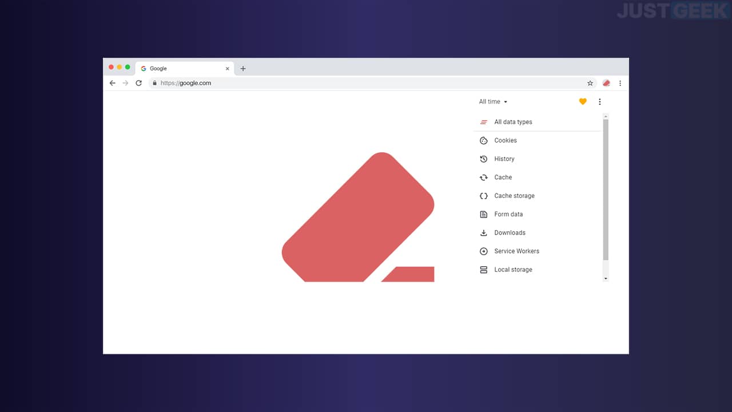
Task: Click the Form data document icon
Action: [484, 214]
